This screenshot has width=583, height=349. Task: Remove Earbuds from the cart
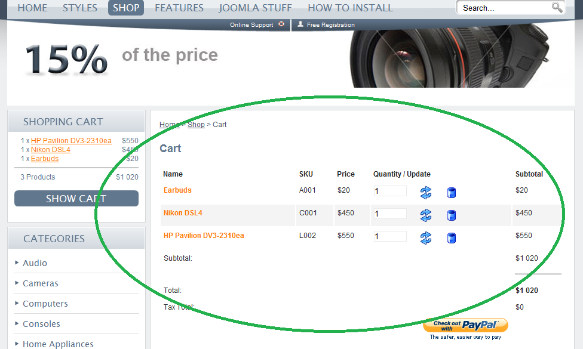(452, 193)
